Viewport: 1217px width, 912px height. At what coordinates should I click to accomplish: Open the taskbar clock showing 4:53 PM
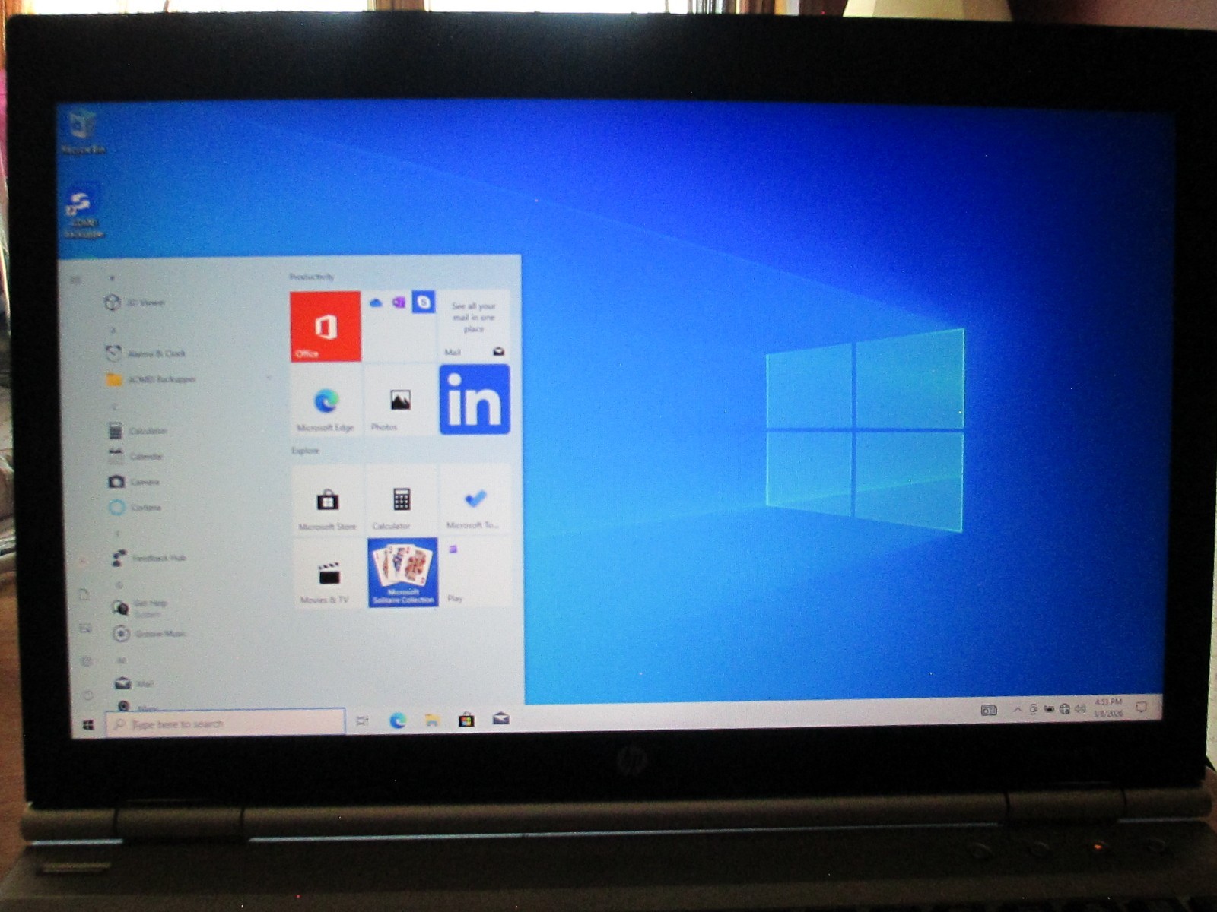[x=1108, y=708]
